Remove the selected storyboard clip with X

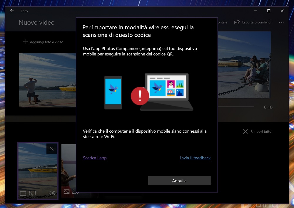[51, 149]
